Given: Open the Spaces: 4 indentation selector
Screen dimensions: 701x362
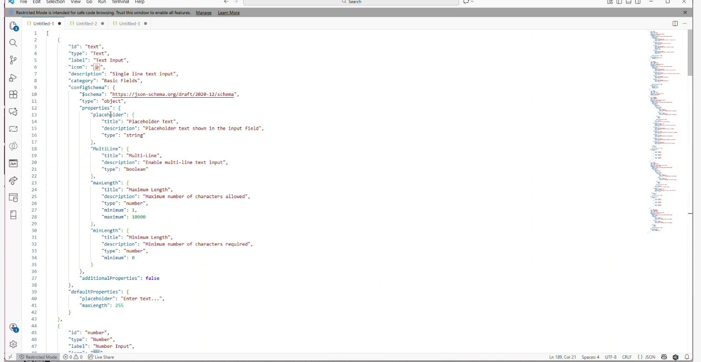Looking at the screenshot, I should tap(591, 357).
